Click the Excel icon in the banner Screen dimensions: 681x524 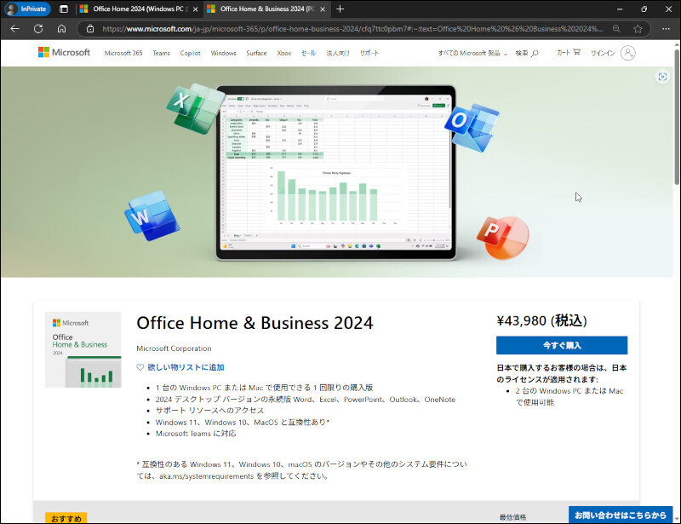pos(196,108)
